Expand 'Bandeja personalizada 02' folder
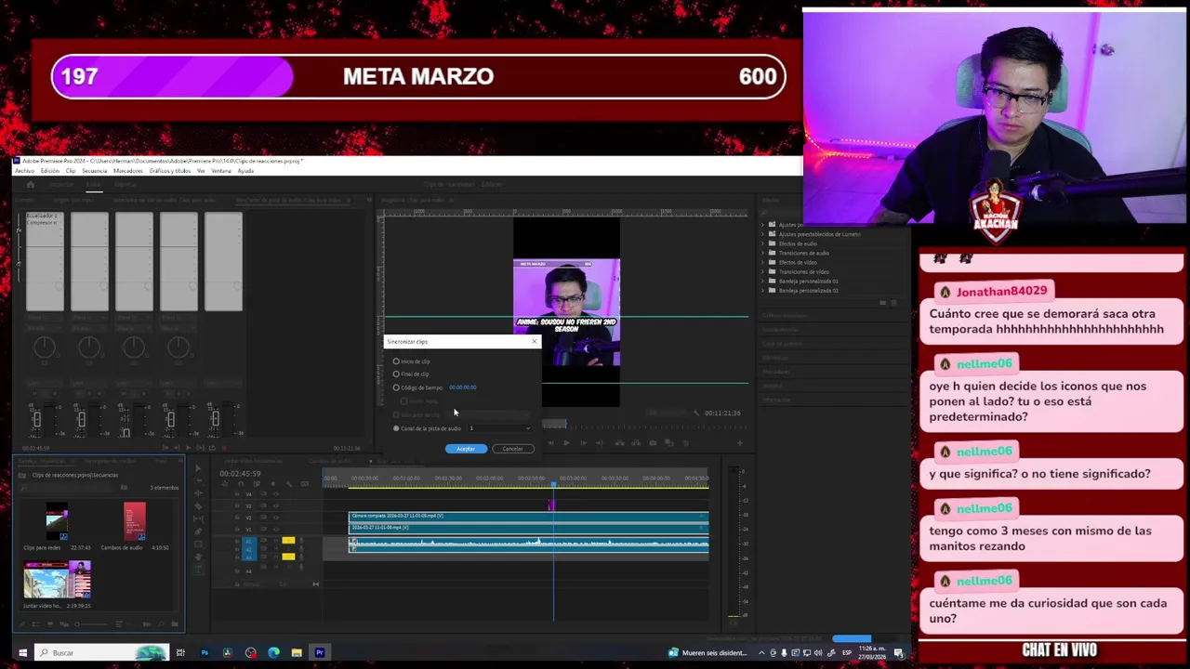Image resolution: width=1190 pixels, height=669 pixels. pos(763,290)
